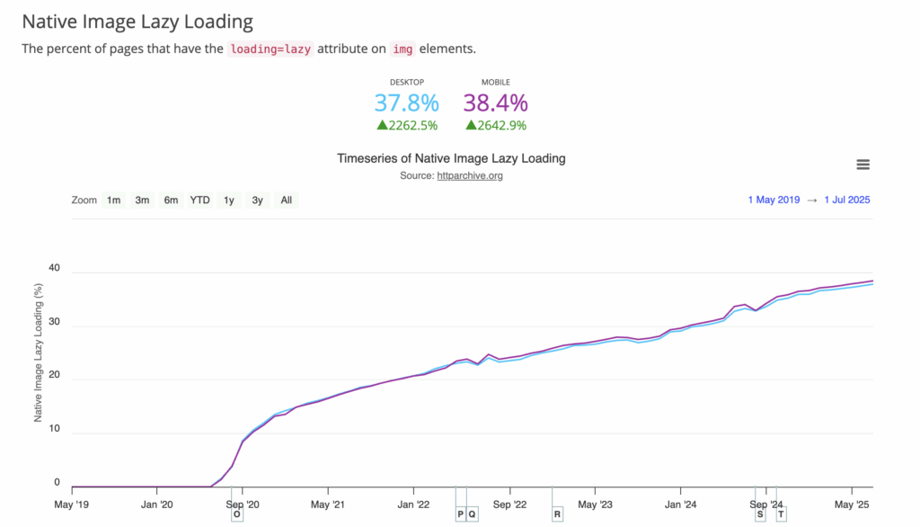Viewport: 920px width, 527px height.
Task: Click the Native Image Lazy Loading page heading
Action: pyautogui.click(x=137, y=22)
